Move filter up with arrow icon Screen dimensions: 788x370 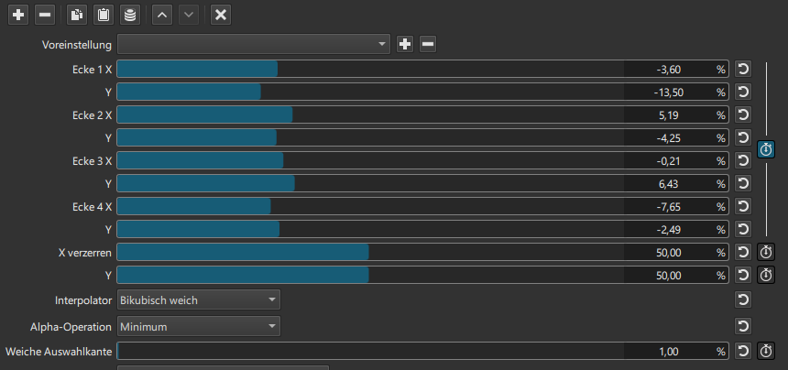161,15
